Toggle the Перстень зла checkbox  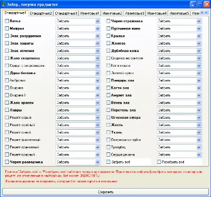[108, 110]
